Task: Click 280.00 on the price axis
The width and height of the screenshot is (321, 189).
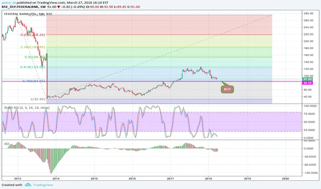Action: 309,13
